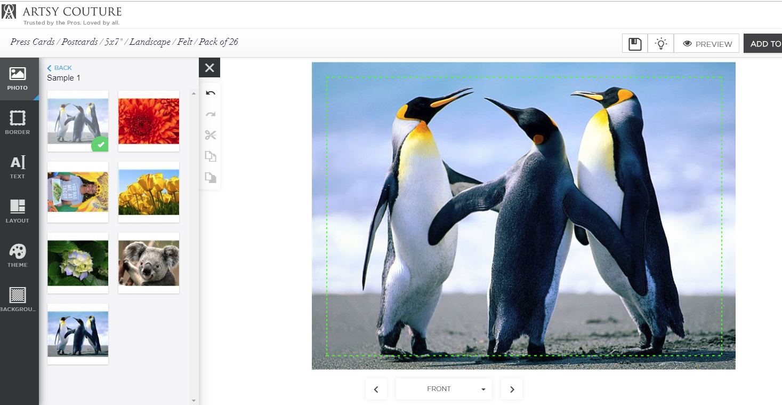Click the undo arrow icon
Image resolution: width=782 pixels, height=405 pixels.
(211, 93)
